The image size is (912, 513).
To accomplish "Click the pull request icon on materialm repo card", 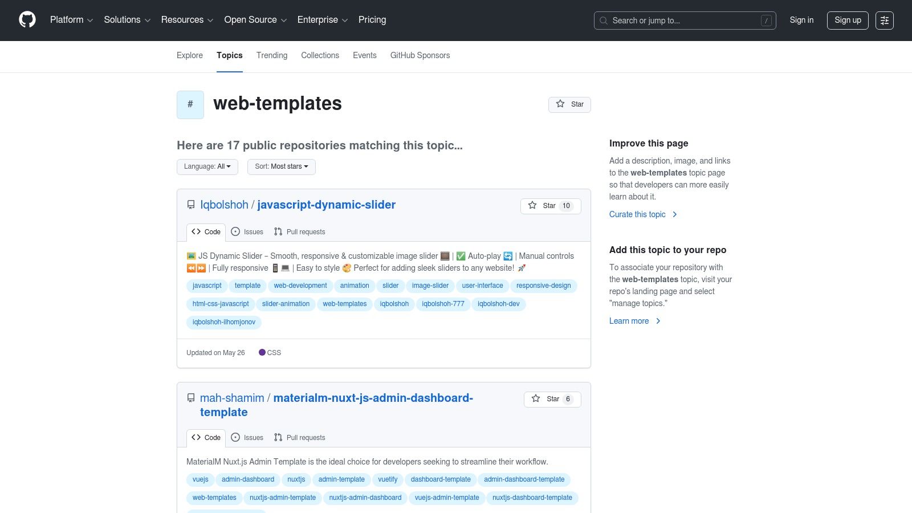I will 278,438.
